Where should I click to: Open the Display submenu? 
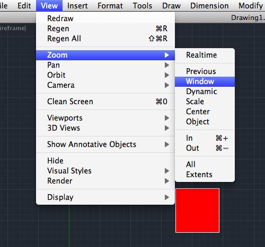(x=105, y=197)
